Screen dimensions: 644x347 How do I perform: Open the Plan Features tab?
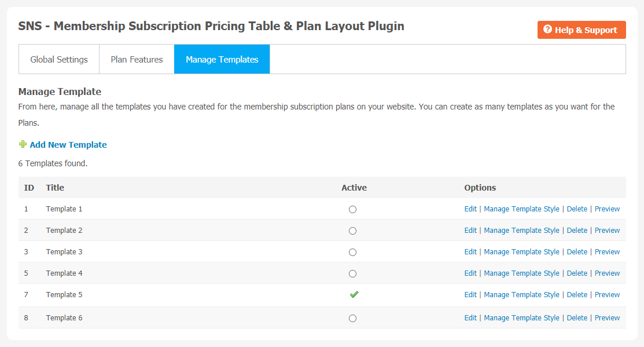point(137,59)
